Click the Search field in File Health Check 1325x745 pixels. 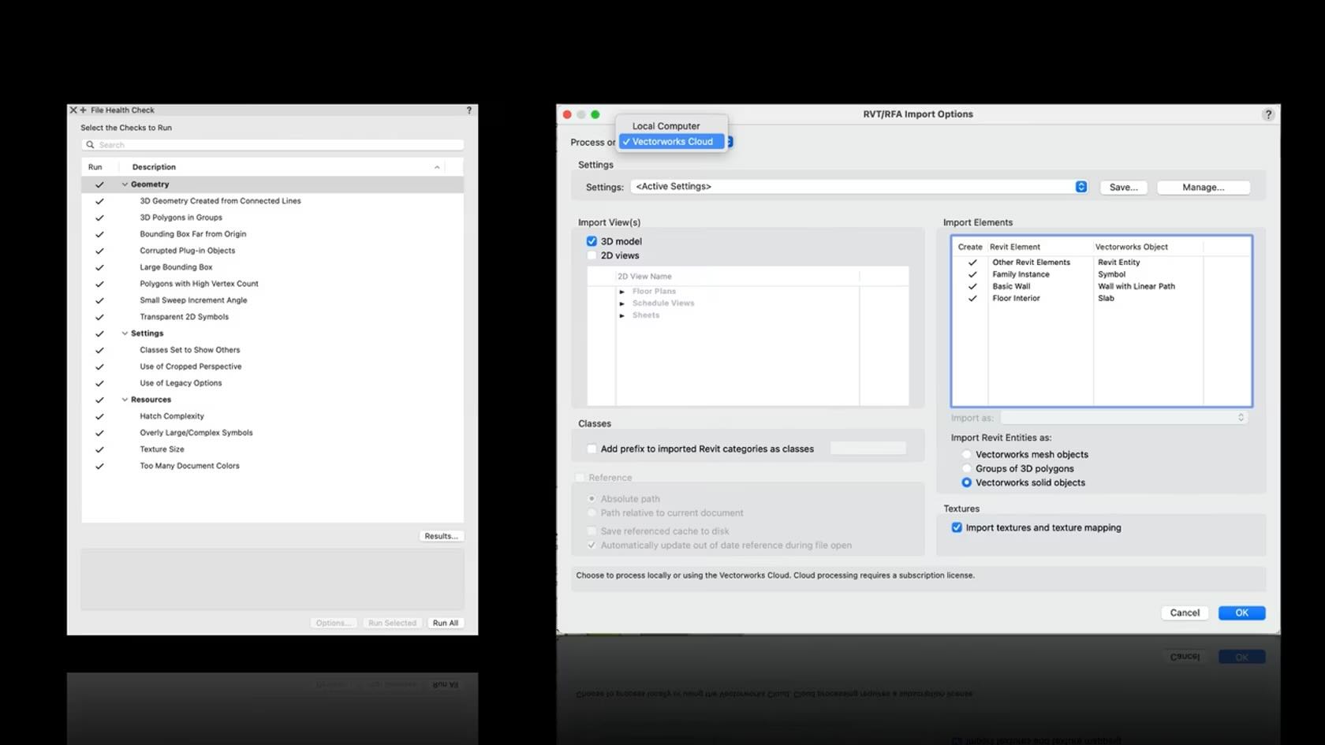click(x=276, y=145)
